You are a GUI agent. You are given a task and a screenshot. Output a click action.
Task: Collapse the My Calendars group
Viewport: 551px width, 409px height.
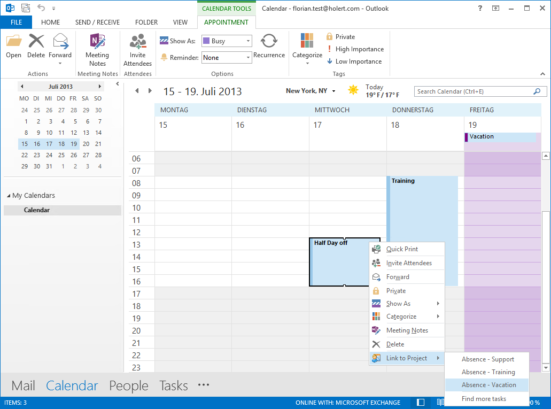click(x=9, y=196)
